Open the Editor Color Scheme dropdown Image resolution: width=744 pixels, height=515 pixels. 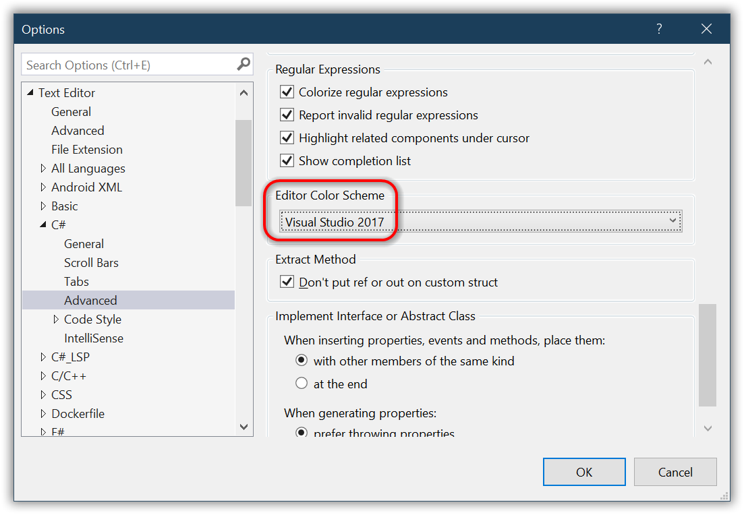click(481, 222)
